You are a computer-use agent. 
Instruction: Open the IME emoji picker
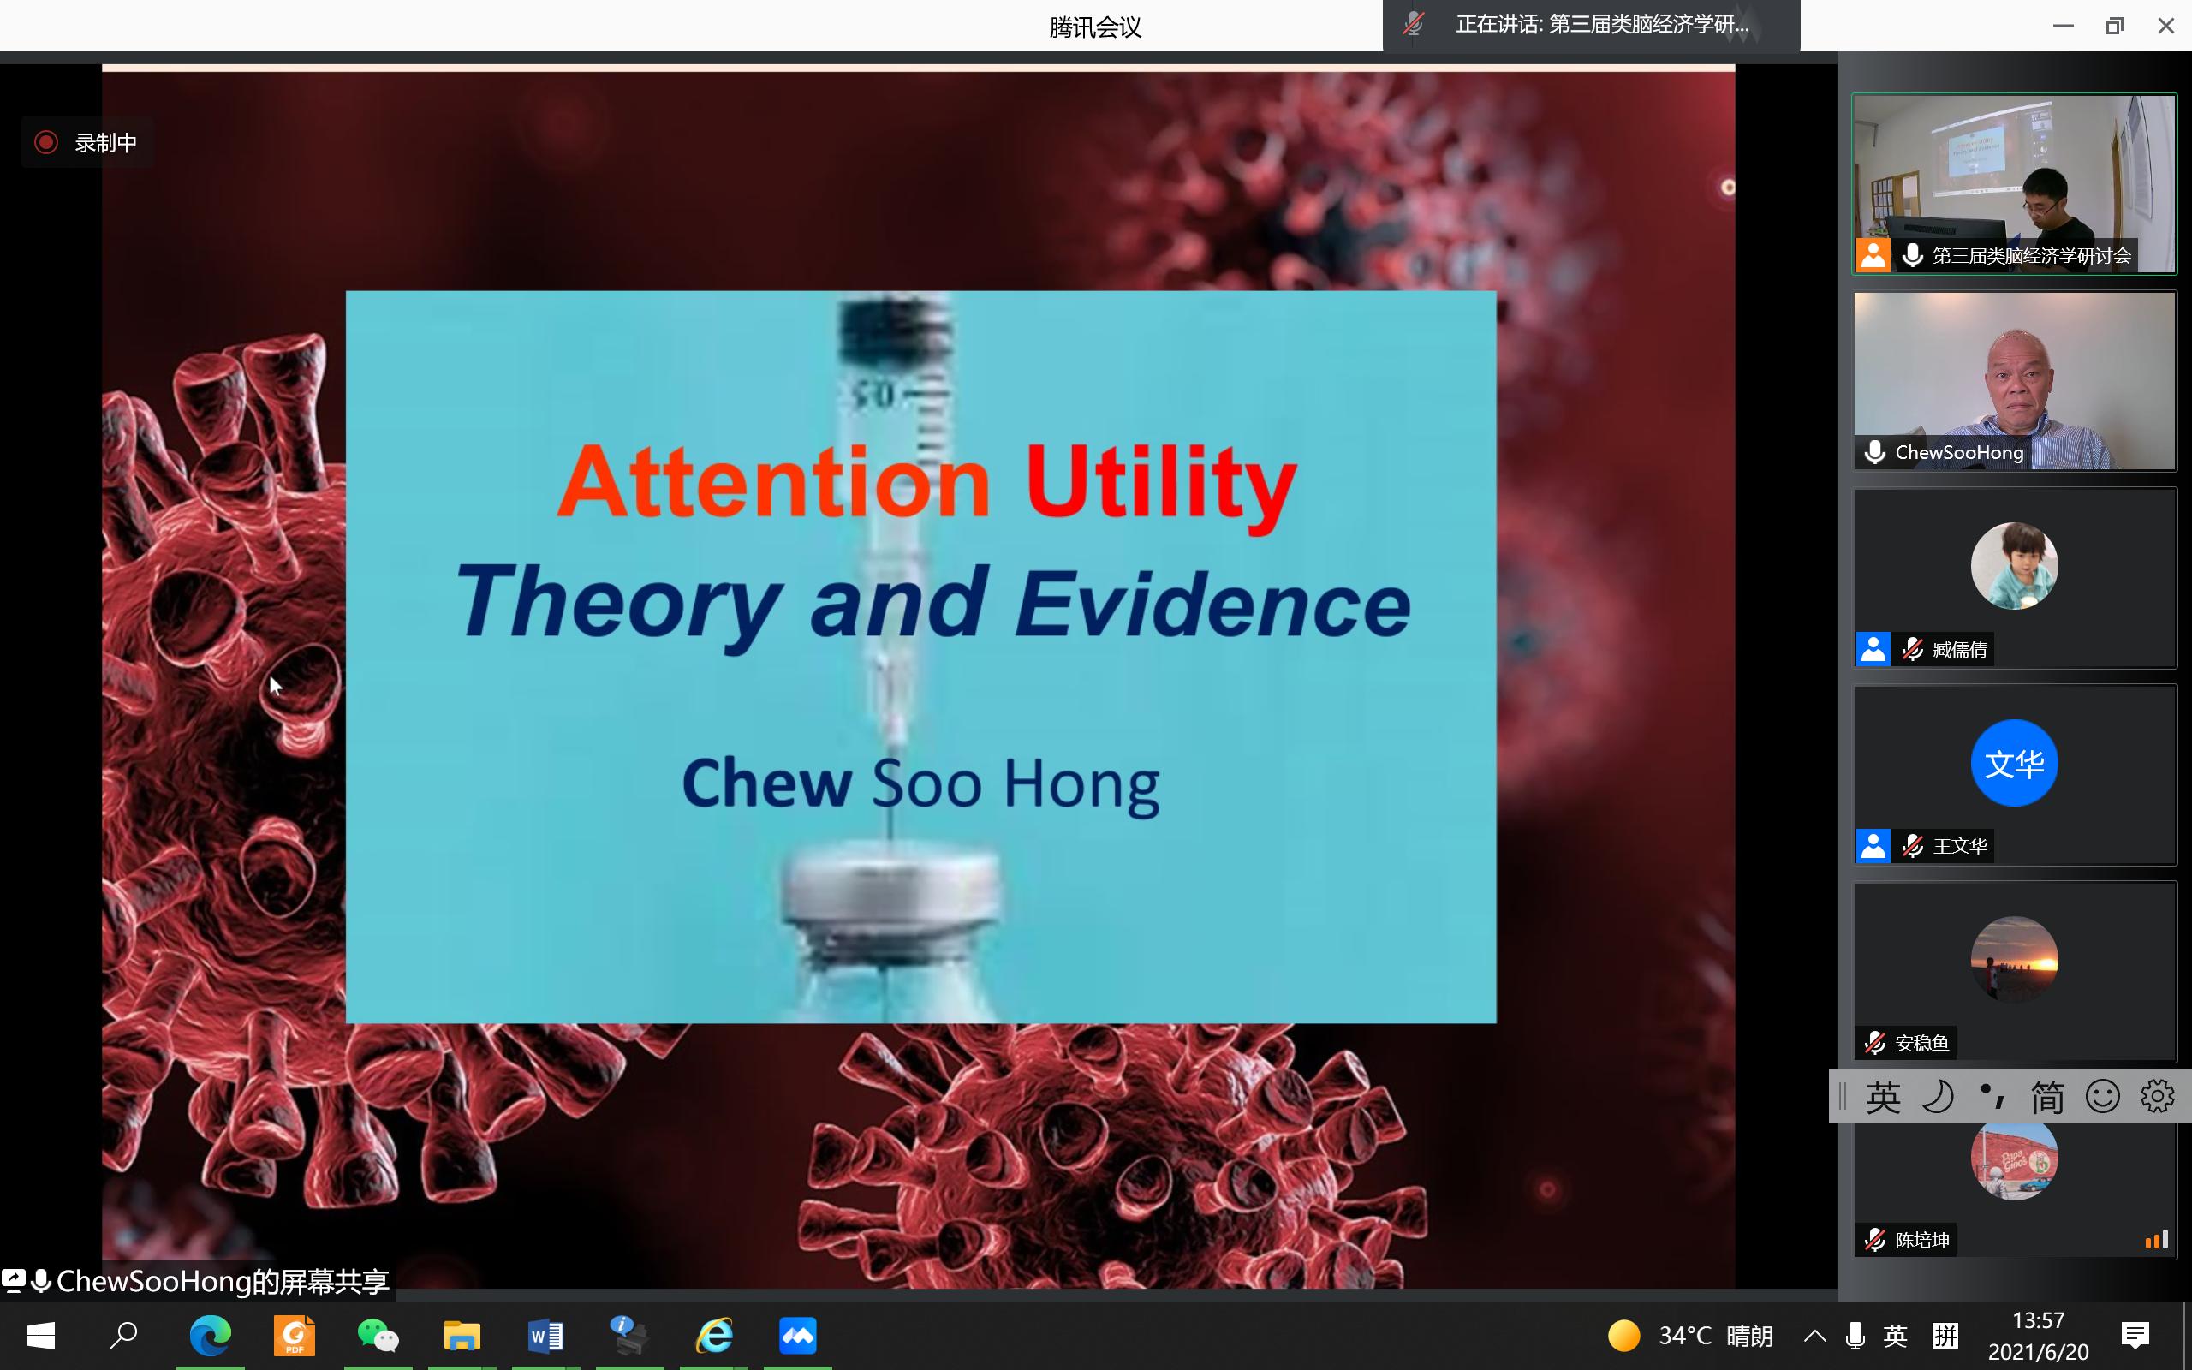point(2102,1097)
